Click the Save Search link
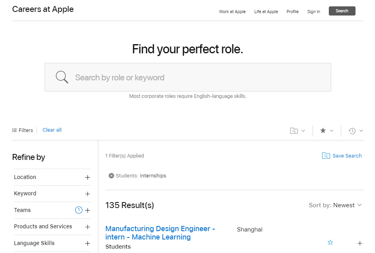Viewport: 375px width, 253px height. click(347, 156)
